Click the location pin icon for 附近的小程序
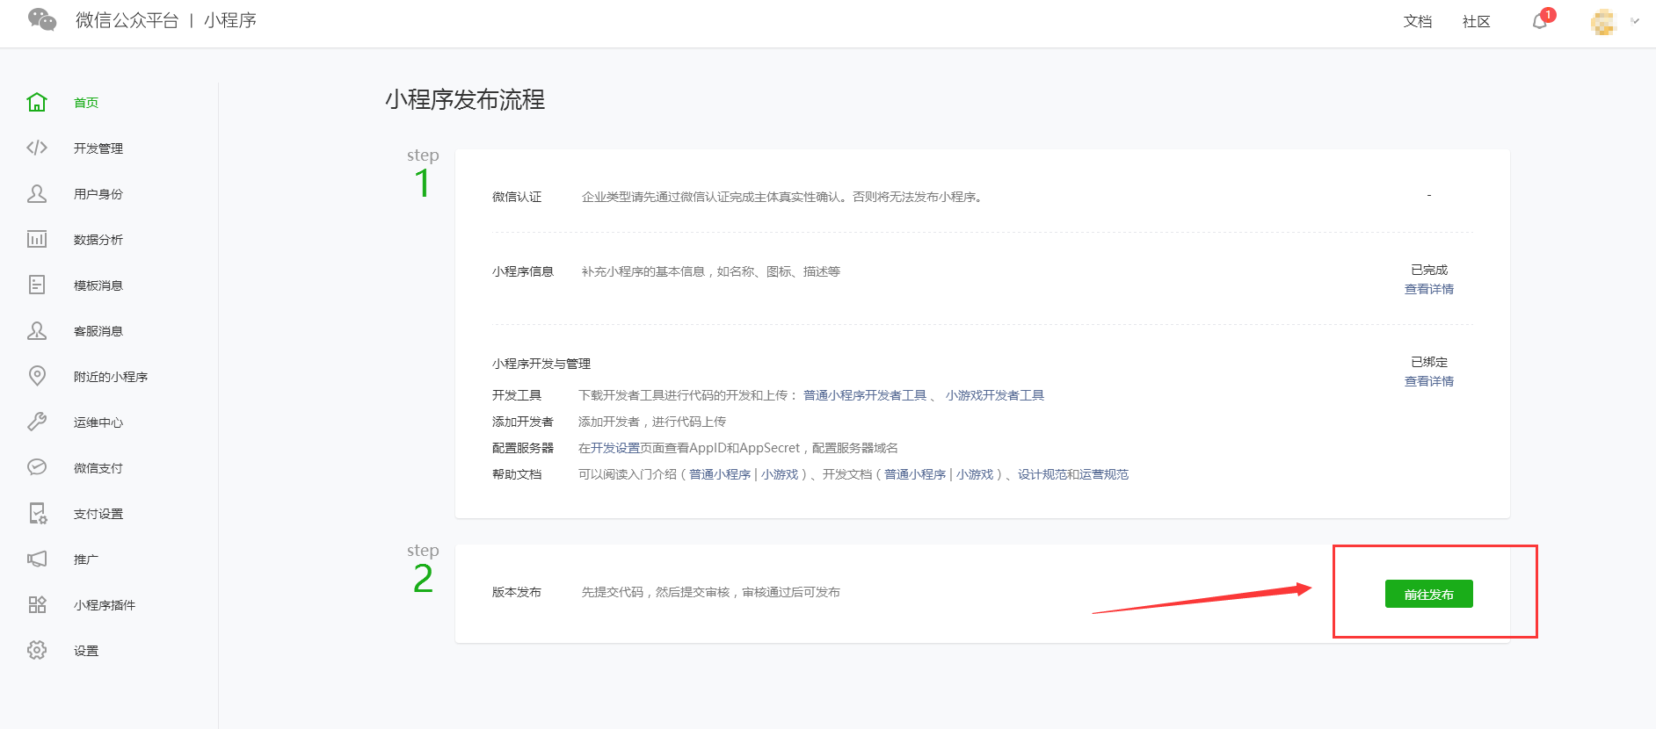Screen dimensions: 1656x729 point(37,376)
